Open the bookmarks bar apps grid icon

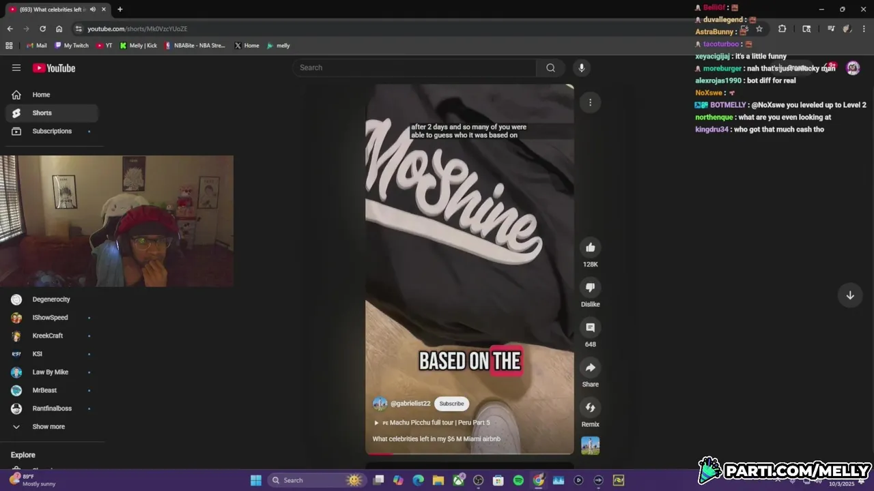pyautogui.click(x=9, y=46)
